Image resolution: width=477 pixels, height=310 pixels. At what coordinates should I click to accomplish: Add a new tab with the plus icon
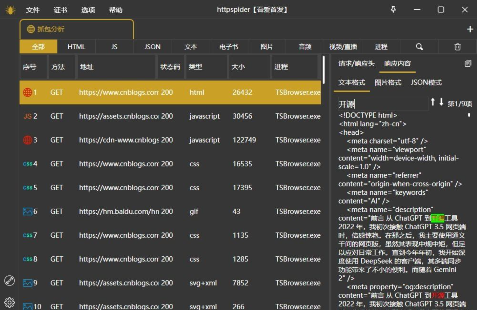pos(470,29)
